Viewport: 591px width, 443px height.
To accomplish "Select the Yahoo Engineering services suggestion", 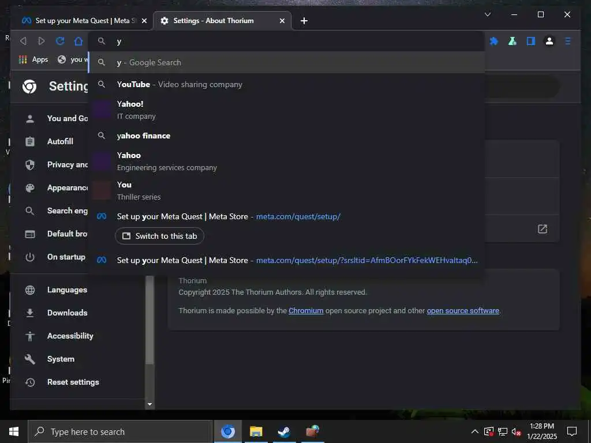I will tap(287, 162).
